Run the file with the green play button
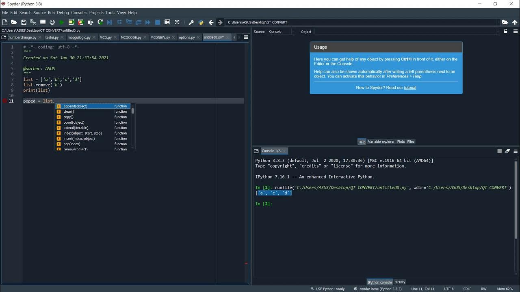This screenshot has width=520, height=292. 62,22
